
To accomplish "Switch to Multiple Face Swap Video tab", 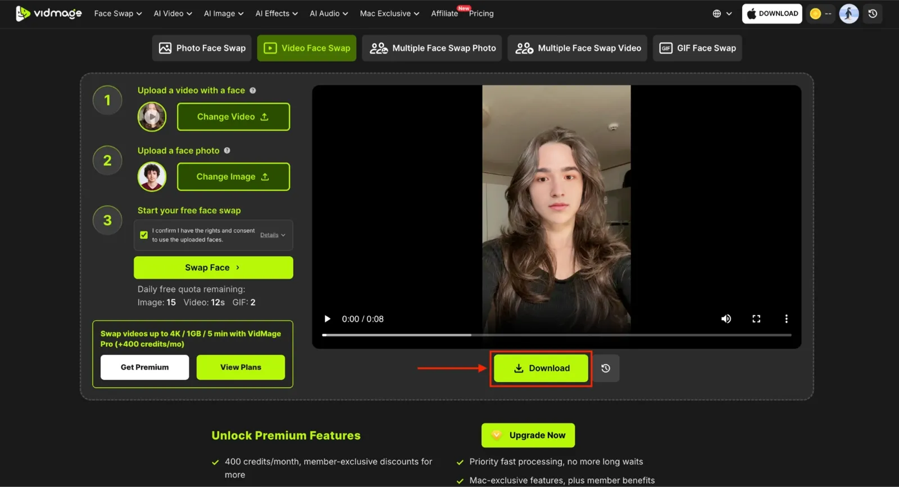I will click(578, 48).
